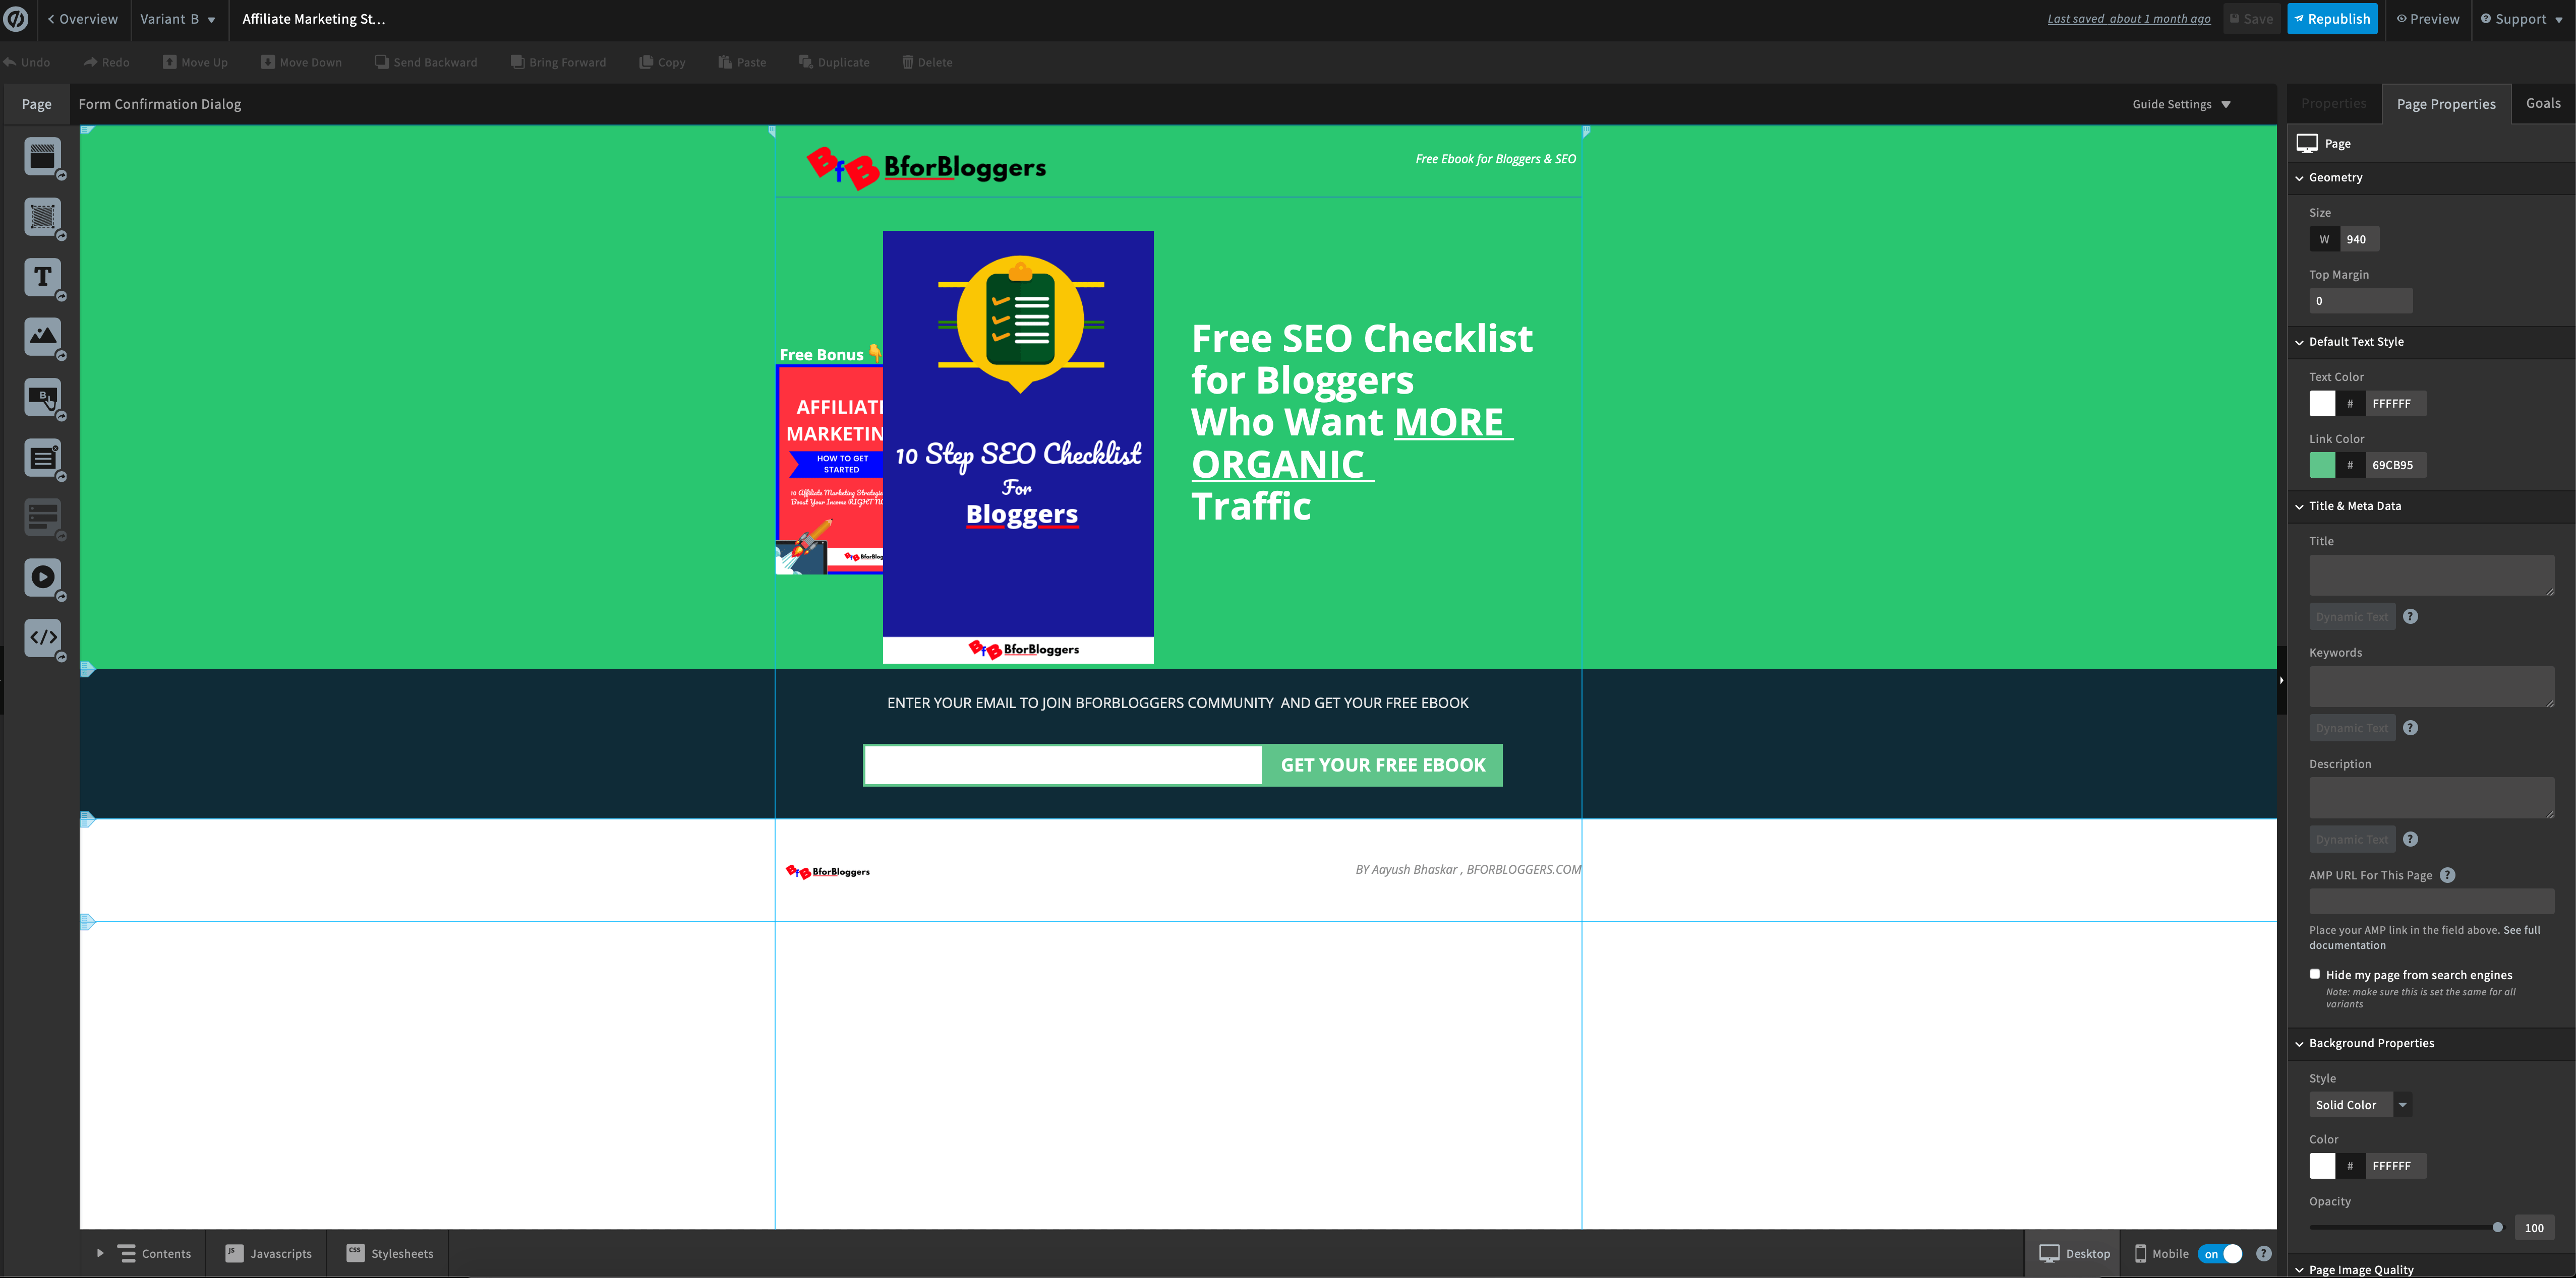Click the page Width input field
Screen dimensions: 2576x1278
(x=2360, y=240)
